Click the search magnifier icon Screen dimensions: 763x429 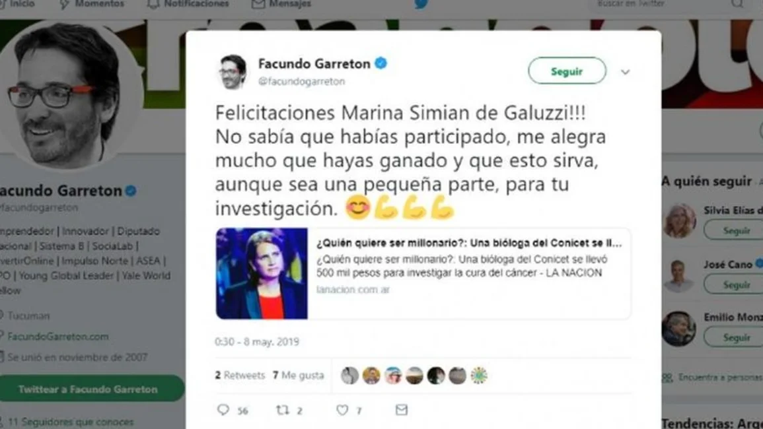[737, 4]
